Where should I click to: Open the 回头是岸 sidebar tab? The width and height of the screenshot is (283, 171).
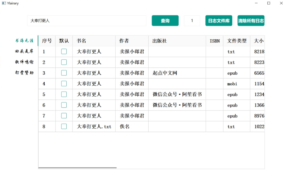[x=24, y=51]
